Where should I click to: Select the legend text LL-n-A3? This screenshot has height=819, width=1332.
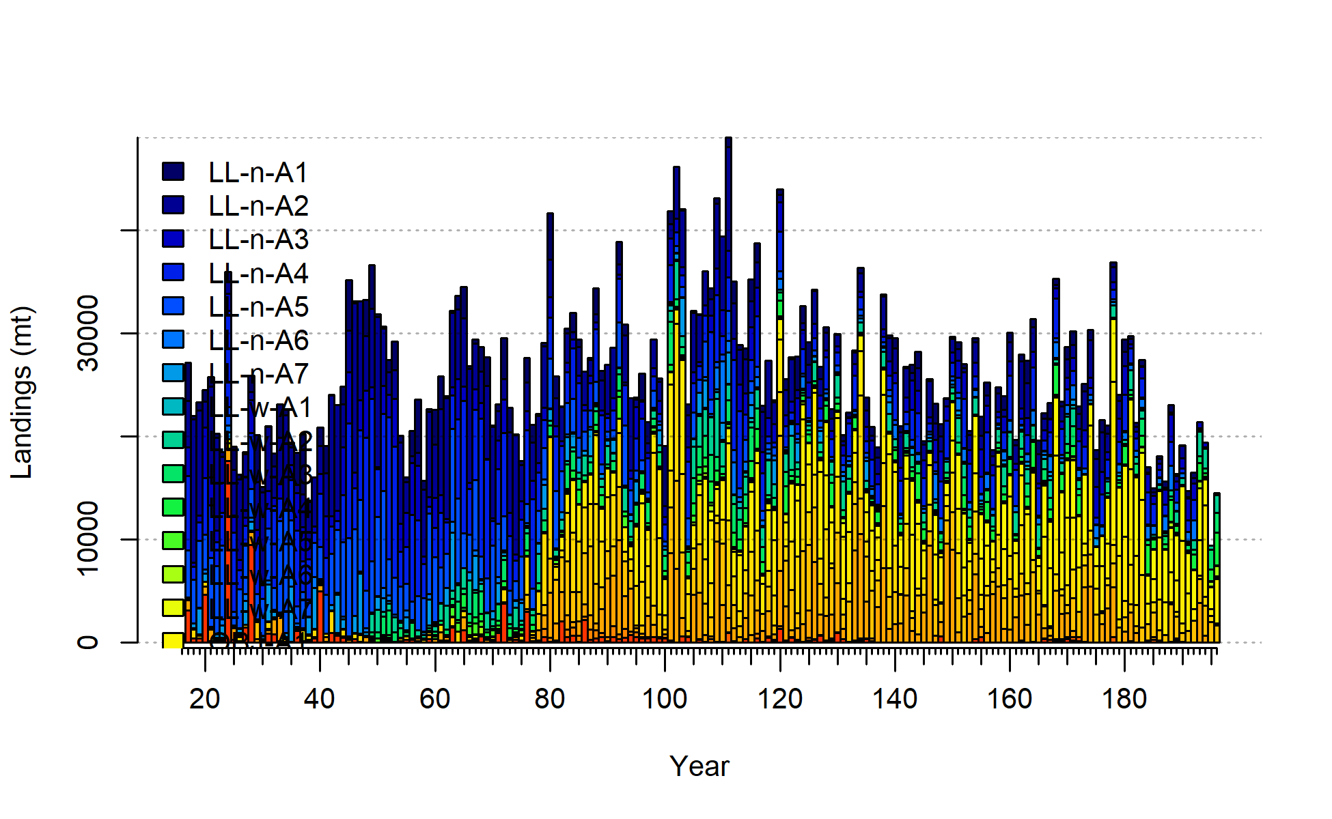[258, 240]
